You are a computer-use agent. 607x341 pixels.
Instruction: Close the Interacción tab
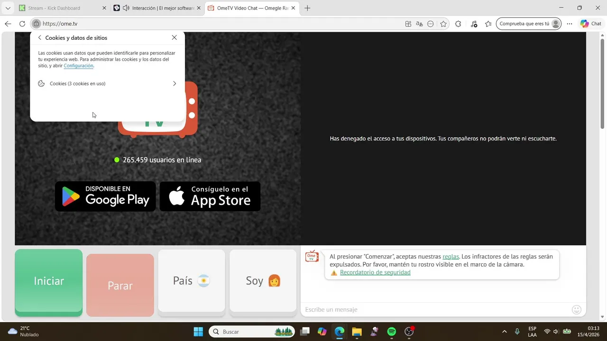click(x=199, y=8)
